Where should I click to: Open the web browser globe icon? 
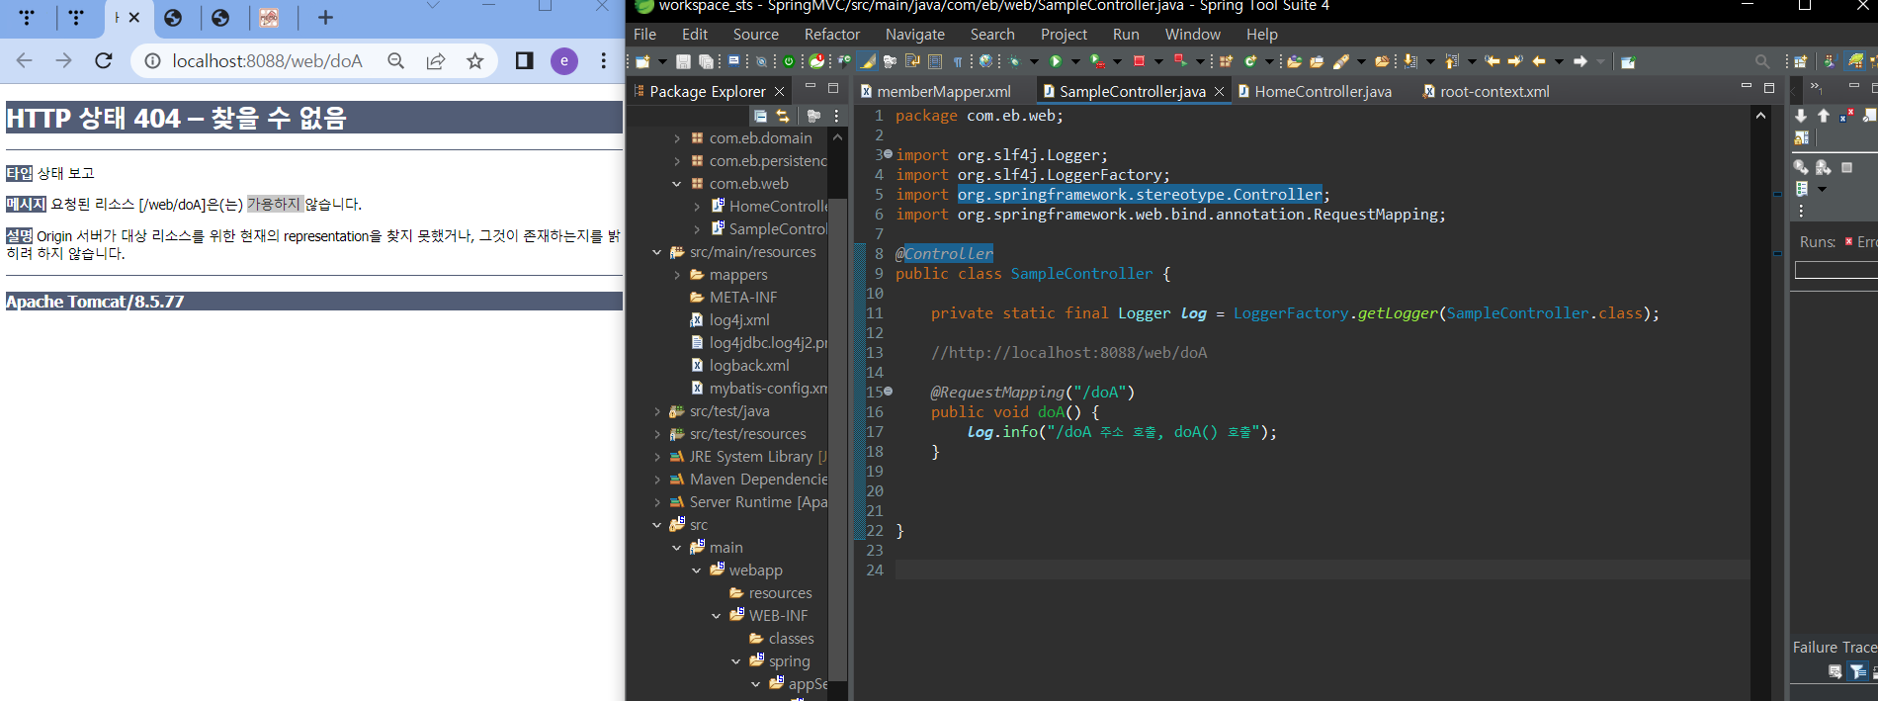(986, 61)
